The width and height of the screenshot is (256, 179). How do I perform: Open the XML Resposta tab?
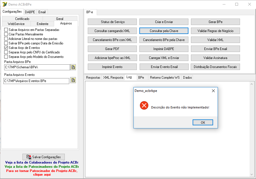[x=113, y=77]
